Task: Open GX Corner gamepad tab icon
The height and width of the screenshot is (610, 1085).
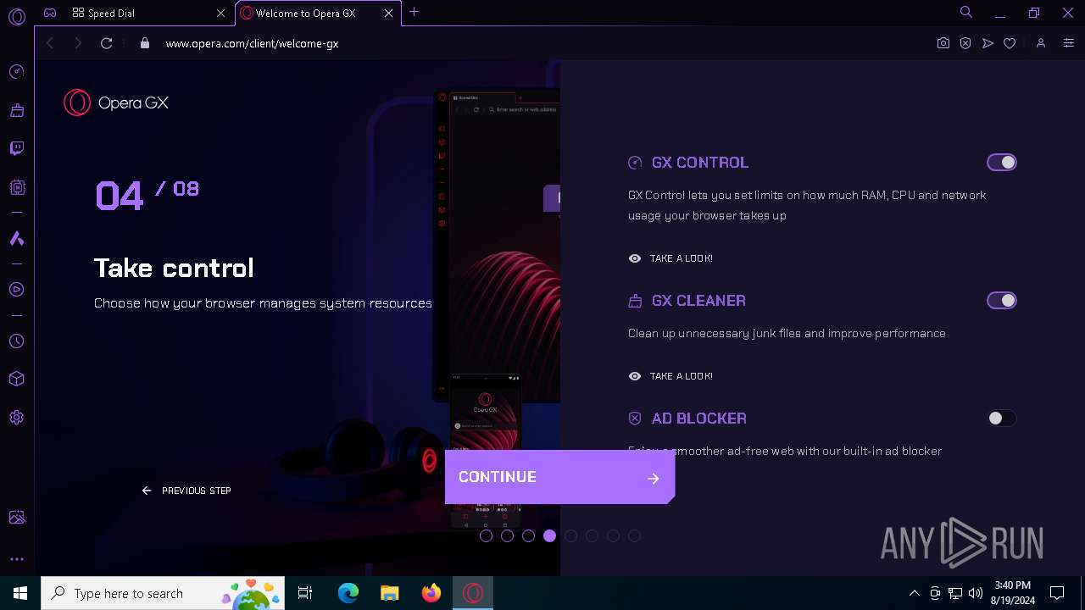Action: point(50,13)
